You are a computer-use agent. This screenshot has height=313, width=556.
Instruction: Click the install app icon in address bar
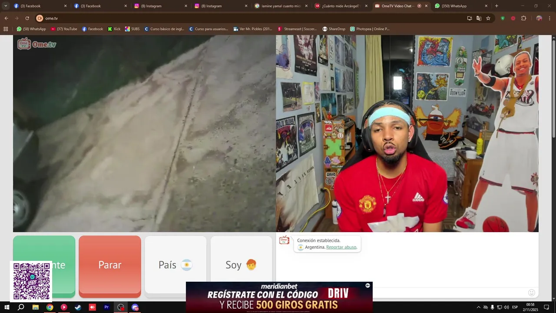470,18
